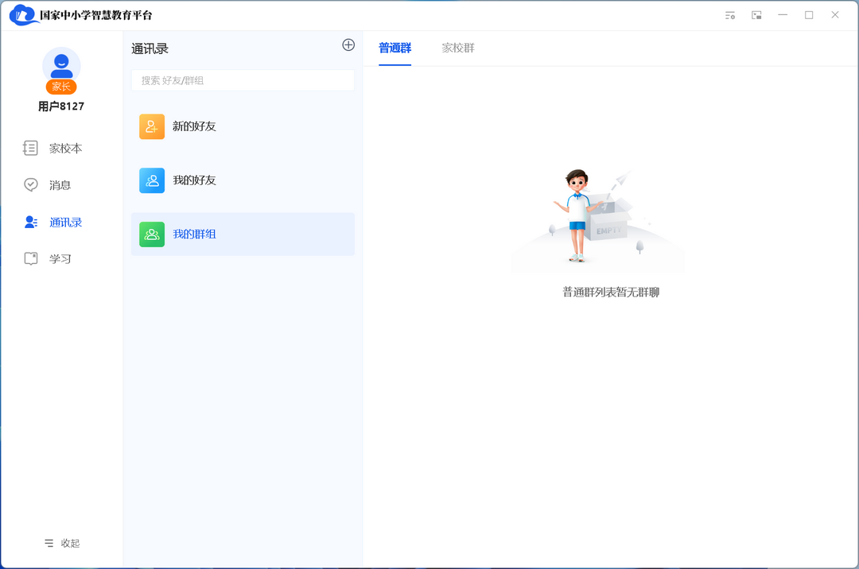This screenshot has height=569, width=859.
Task: Switch to the 家校群 tab
Action: coord(457,48)
